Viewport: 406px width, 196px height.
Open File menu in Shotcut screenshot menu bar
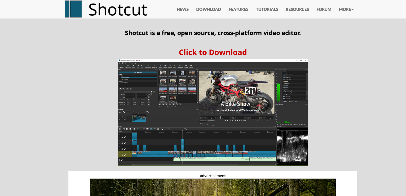coord(120,63)
